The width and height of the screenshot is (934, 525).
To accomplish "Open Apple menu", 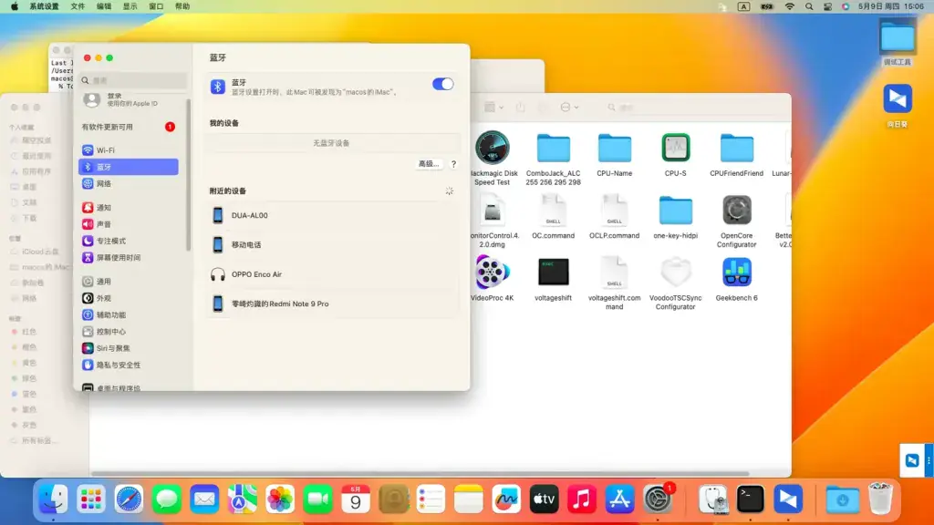I will point(15,6).
